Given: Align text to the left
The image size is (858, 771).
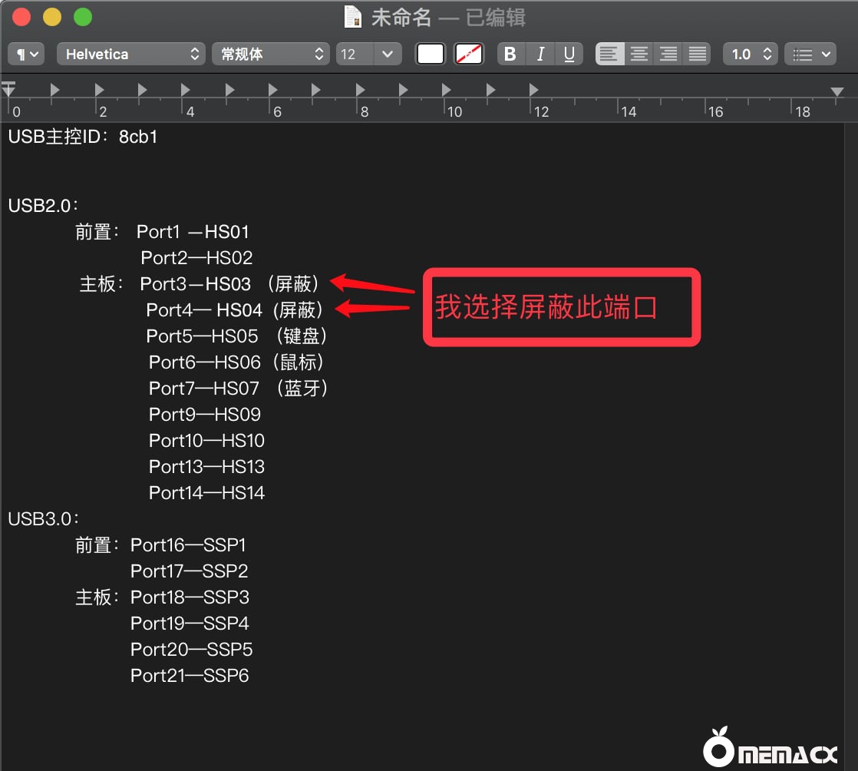Looking at the screenshot, I should pyautogui.click(x=609, y=55).
